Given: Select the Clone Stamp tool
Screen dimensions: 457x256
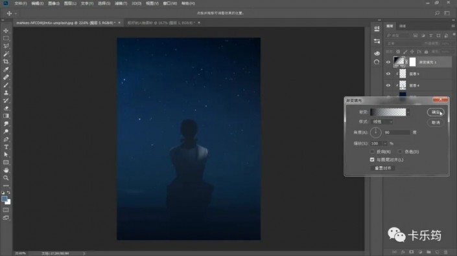Looking at the screenshot, I should 6,92.
